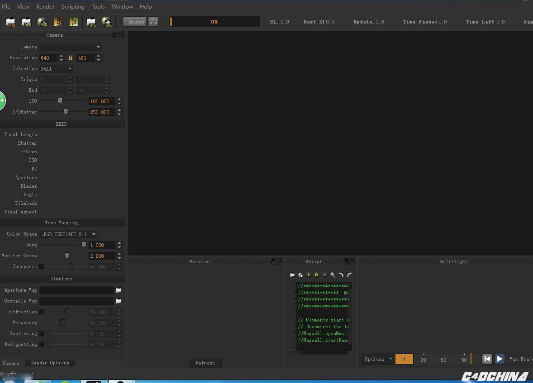Click the Monitor Gamma value field
The image size is (533, 383).
click(x=102, y=256)
